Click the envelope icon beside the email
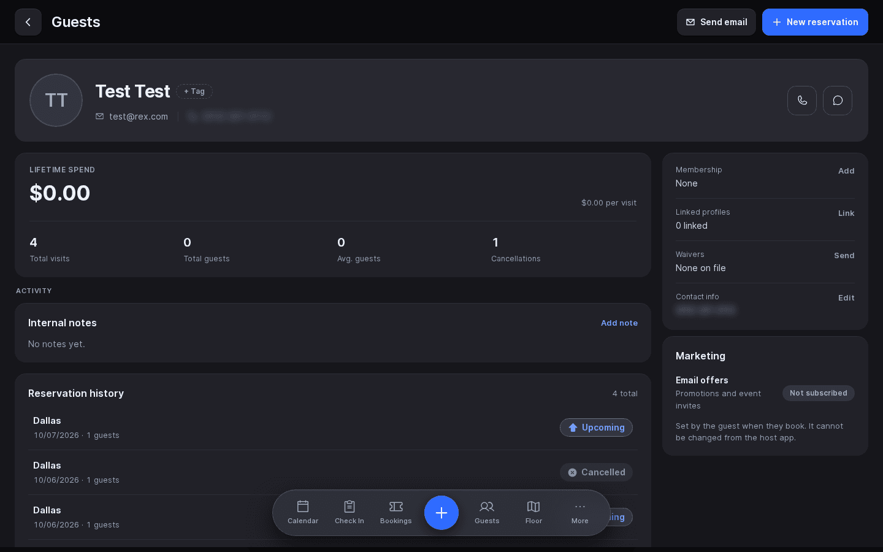Screen dimensions: 883x552 100,117
